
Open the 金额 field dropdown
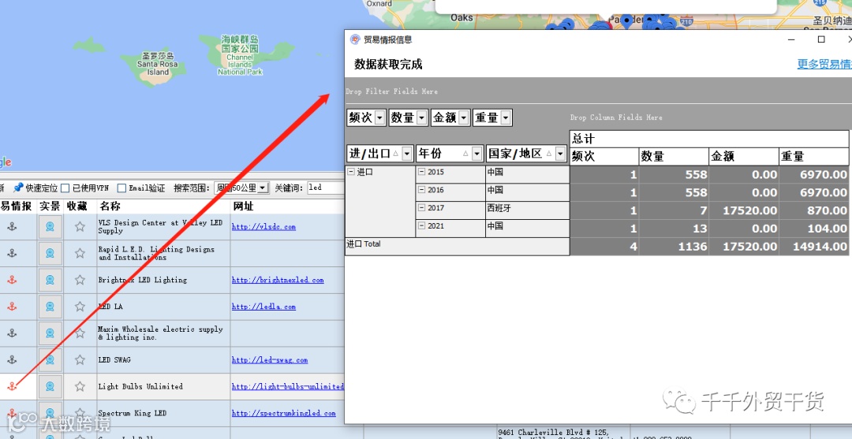click(x=464, y=117)
